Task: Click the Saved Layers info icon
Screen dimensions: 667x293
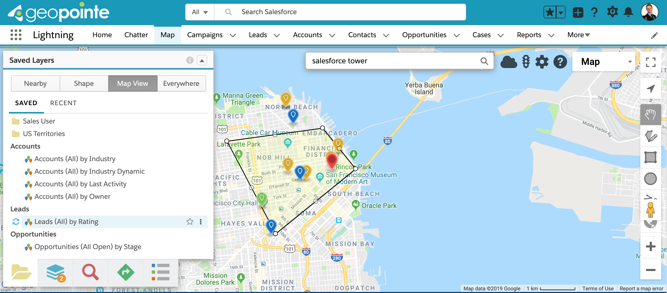Action: point(190,60)
